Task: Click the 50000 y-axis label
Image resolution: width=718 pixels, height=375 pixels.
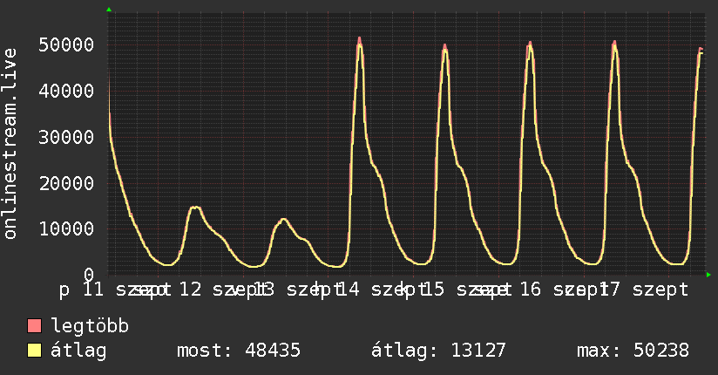Action: pos(66,45)
